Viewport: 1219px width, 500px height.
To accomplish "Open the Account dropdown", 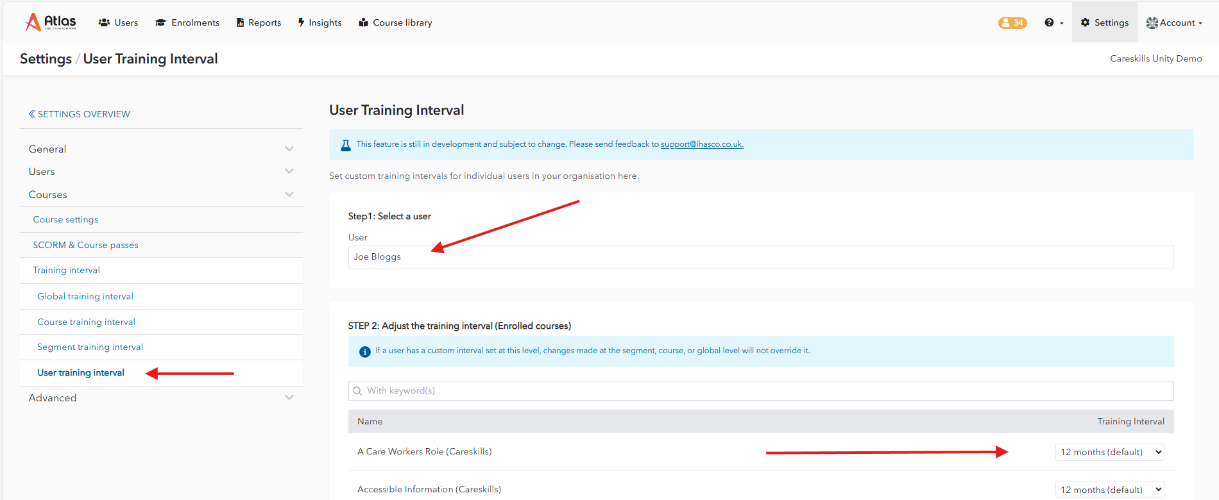I will [1174, 22].
